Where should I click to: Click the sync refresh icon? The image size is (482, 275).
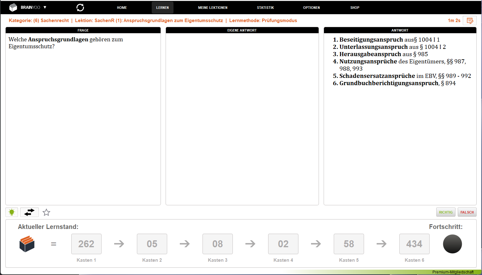pyautogui.click(x=80, y=8)
